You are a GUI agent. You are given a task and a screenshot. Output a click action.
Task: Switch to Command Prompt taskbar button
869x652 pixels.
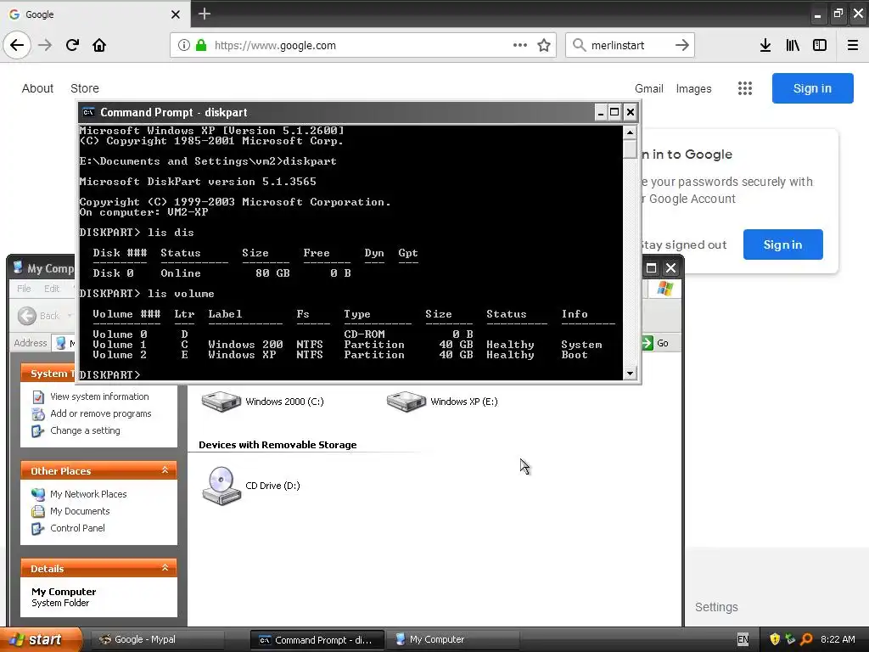click(x=317, y=640)
